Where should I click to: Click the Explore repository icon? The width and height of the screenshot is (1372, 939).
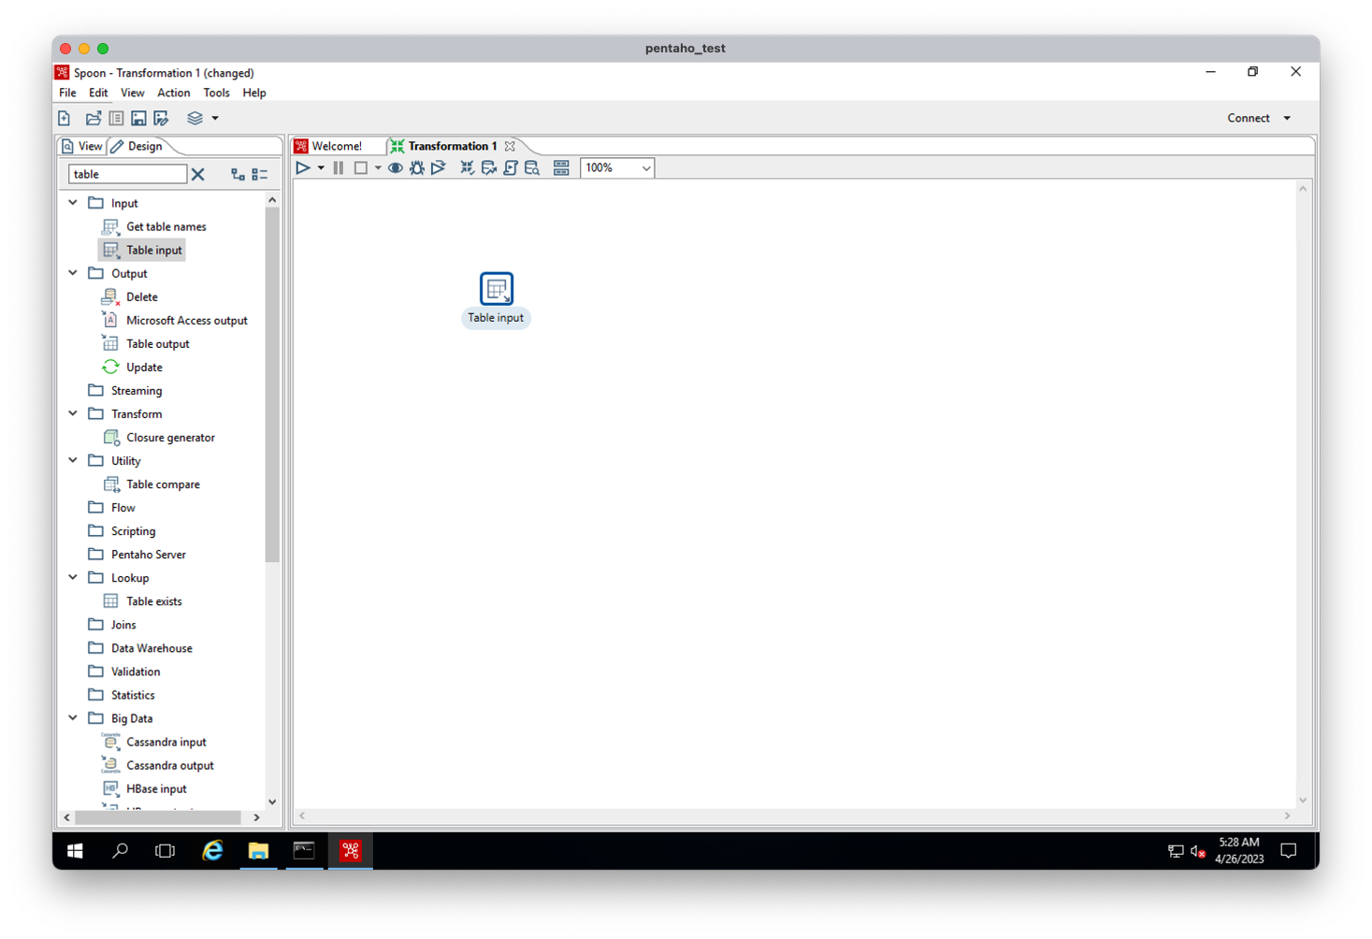(x=116, y=119)
